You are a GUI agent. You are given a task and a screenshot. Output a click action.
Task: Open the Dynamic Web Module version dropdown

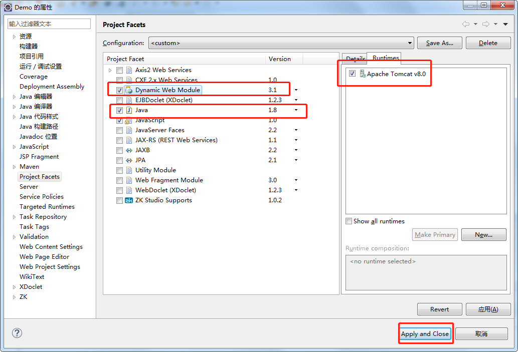296,90
